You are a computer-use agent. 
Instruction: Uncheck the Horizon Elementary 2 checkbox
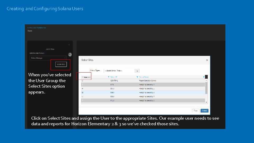tap(83, 89)
